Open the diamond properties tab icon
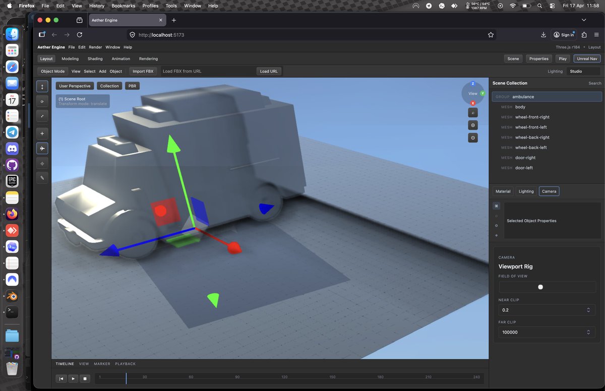 point(497,235)
